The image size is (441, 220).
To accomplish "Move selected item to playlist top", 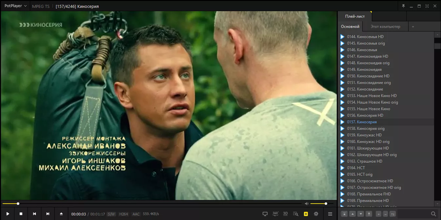I will click(x=344, y=214).
